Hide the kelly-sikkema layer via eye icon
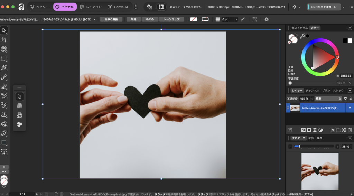Viewport: 354px width, 196px height. point(350,108)
